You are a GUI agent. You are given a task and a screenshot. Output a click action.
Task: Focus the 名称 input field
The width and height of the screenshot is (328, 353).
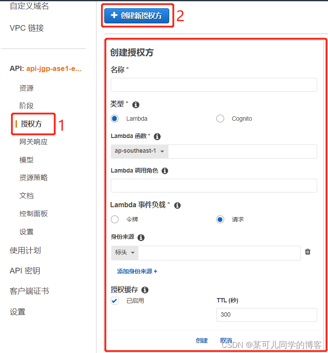tap(214, 85)
